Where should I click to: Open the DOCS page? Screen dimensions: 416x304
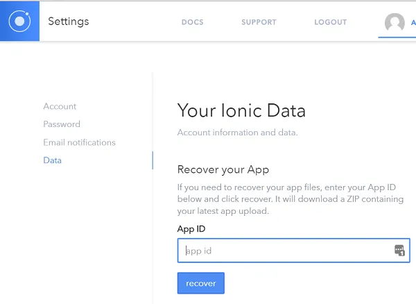[192, 22]
